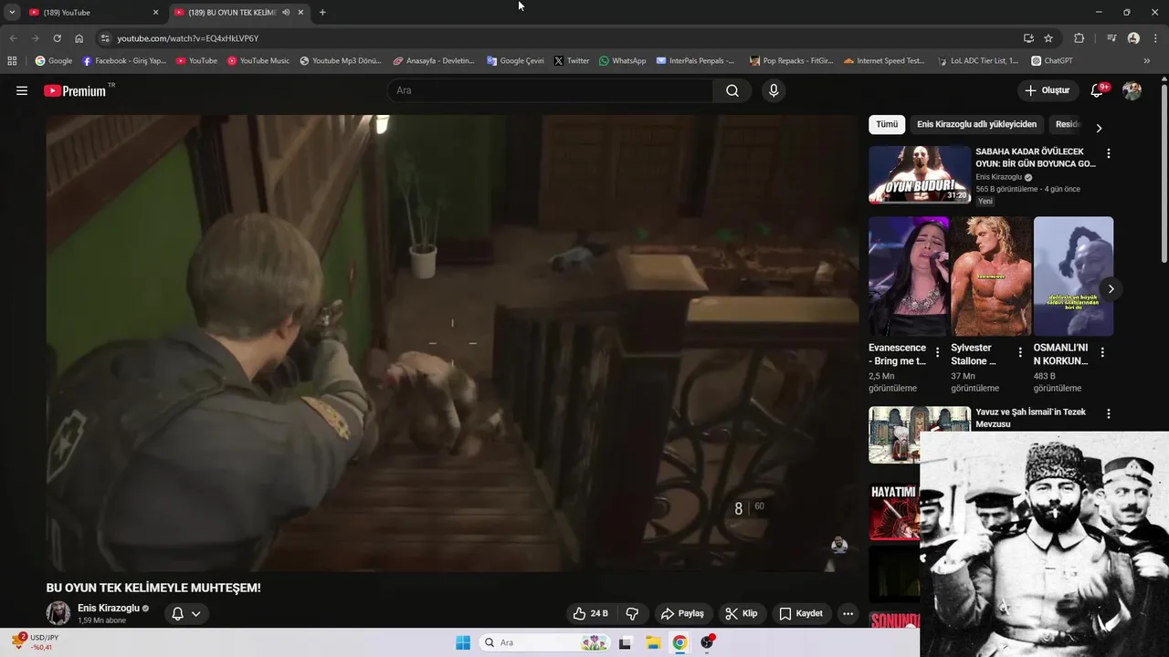Select the Tümü filter chip
The height and width of the screenshot is (657, 1169).
point(887,124)
